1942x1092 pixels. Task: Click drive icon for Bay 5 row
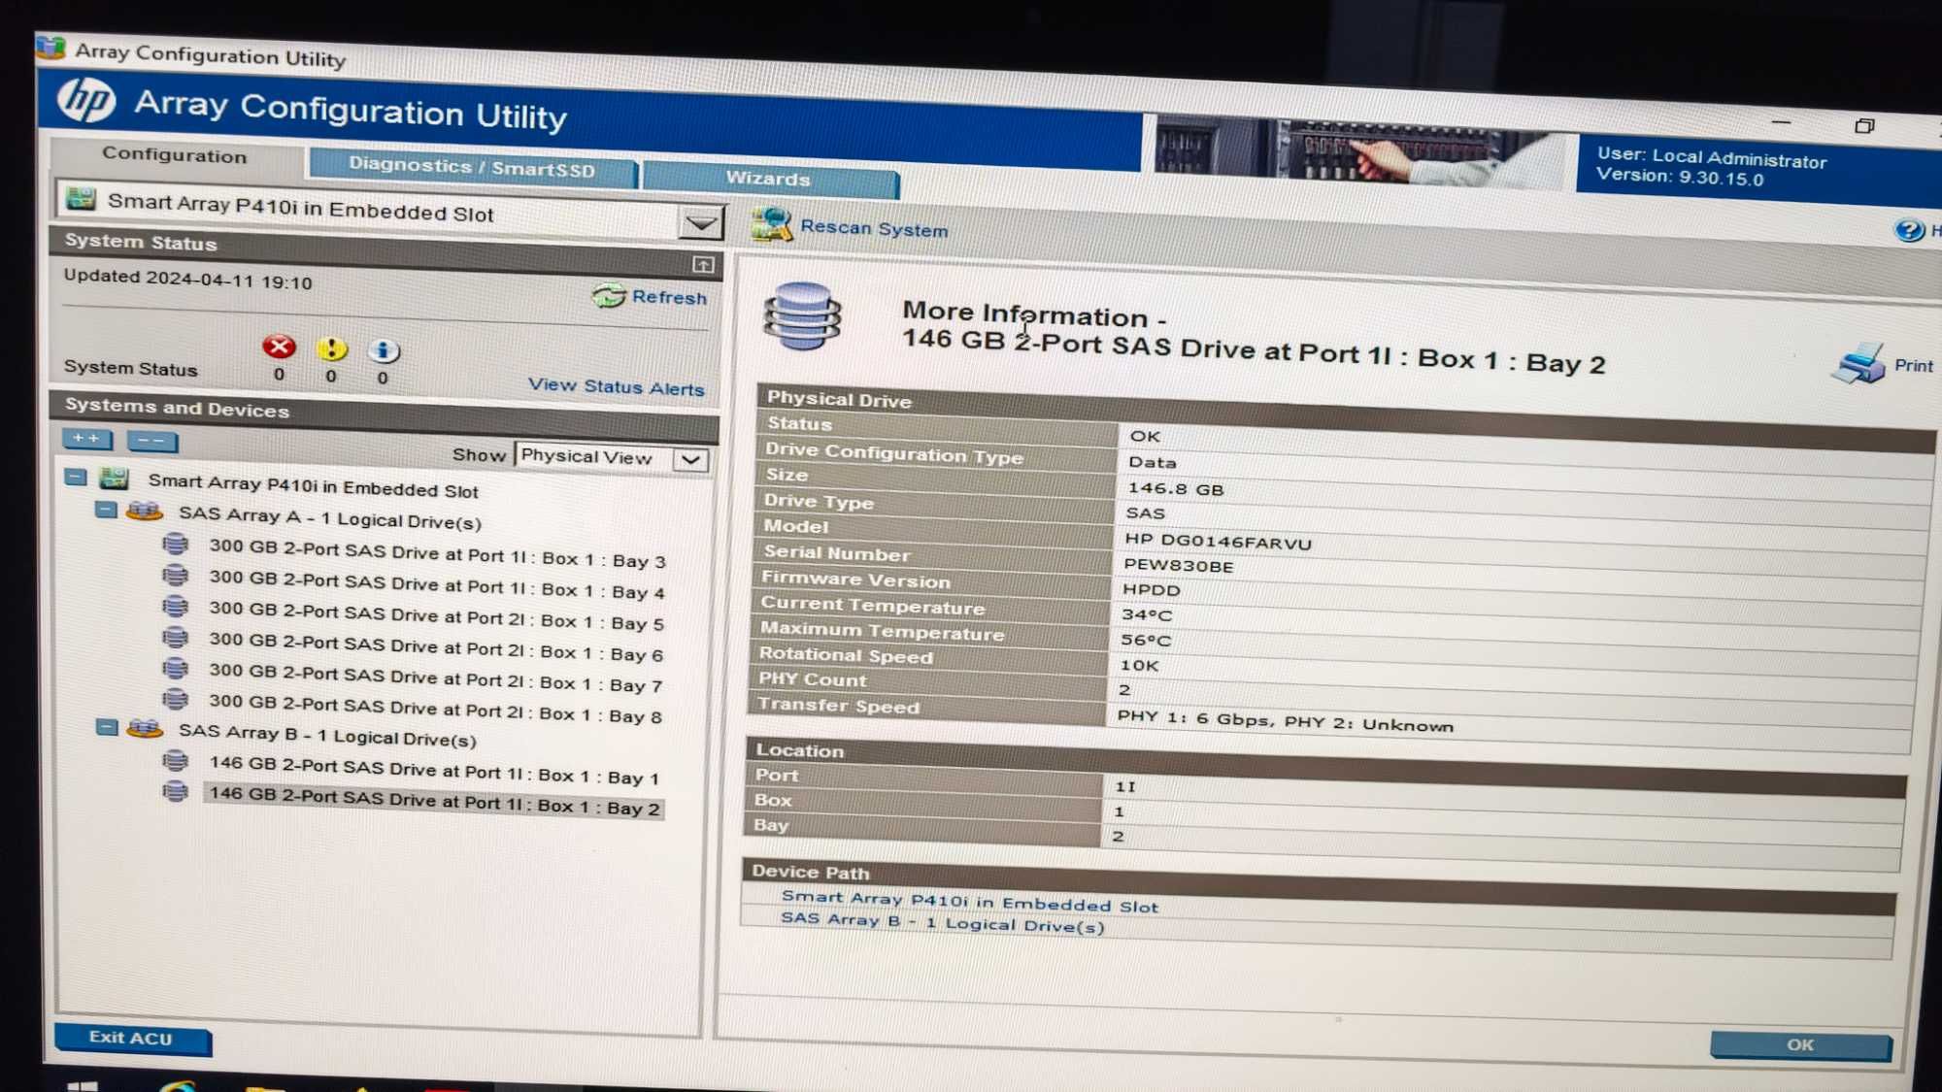click(x=175, y=607)
